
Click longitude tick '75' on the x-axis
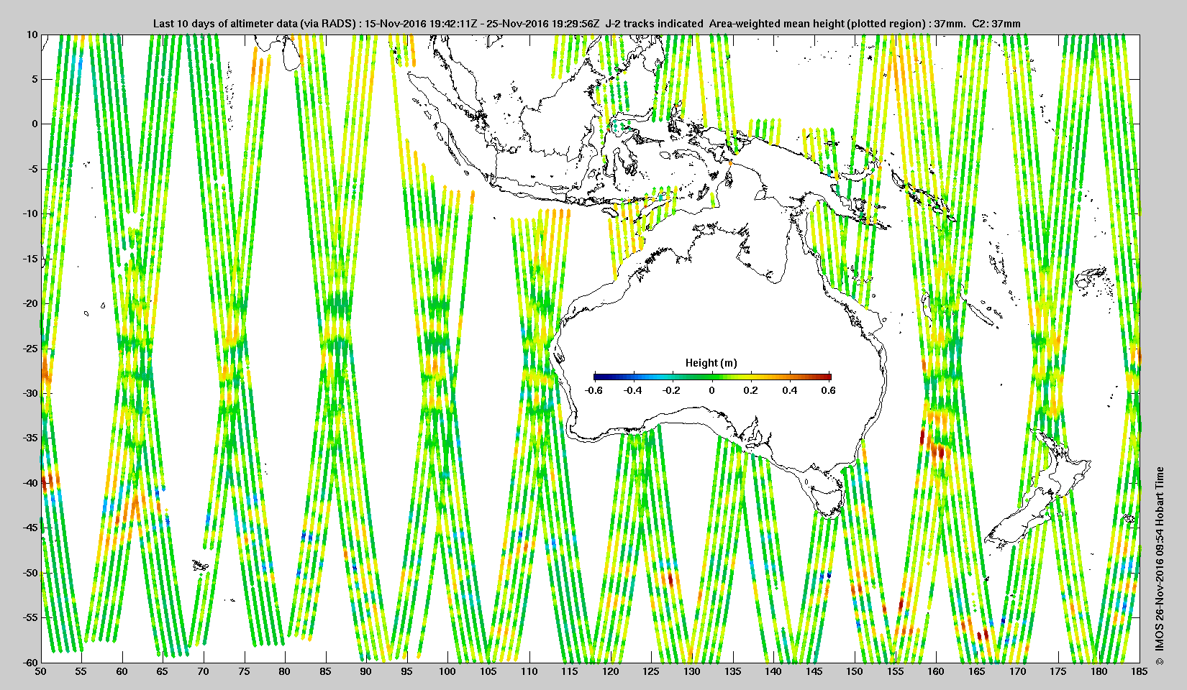(x=244, y=672)
